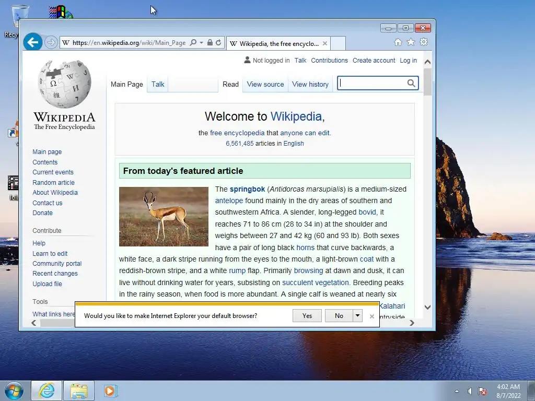
Task: Open the Tools gear icon
Action: (x=424, y=42)
